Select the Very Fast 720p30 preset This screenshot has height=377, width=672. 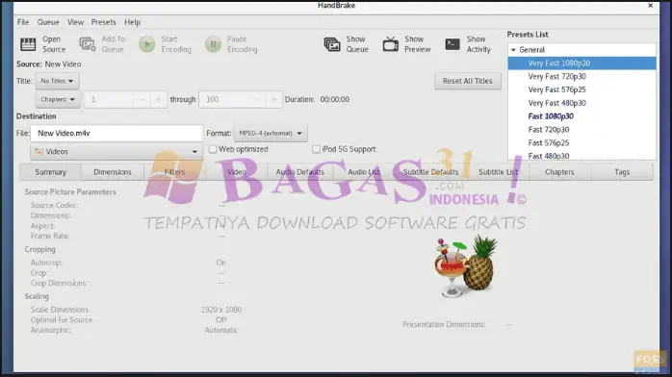click(x=582, y=76)
